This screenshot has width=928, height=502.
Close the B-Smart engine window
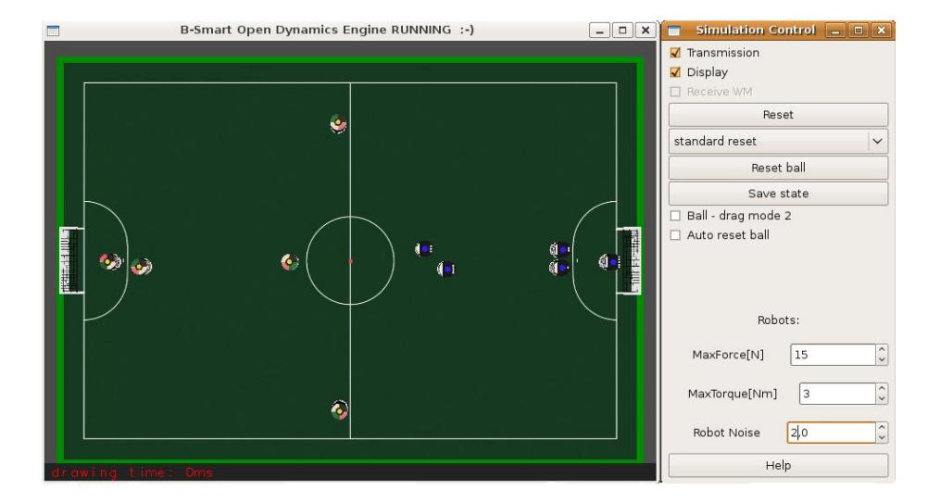click(646, 31)
